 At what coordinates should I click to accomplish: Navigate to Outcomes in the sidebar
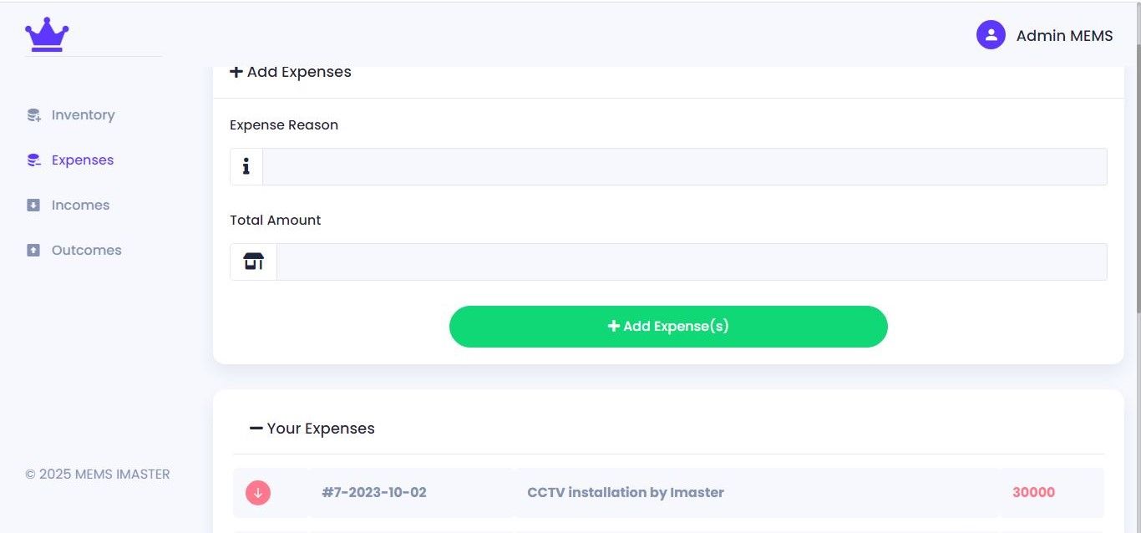86,251
